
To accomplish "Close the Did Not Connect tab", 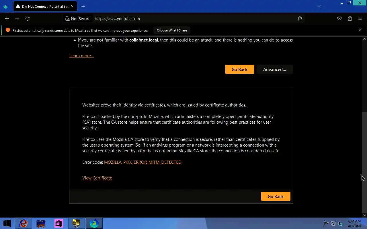I will click(72, 6).
